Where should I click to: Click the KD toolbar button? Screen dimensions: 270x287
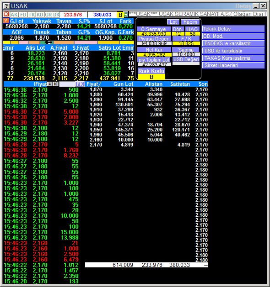point(40,15)
